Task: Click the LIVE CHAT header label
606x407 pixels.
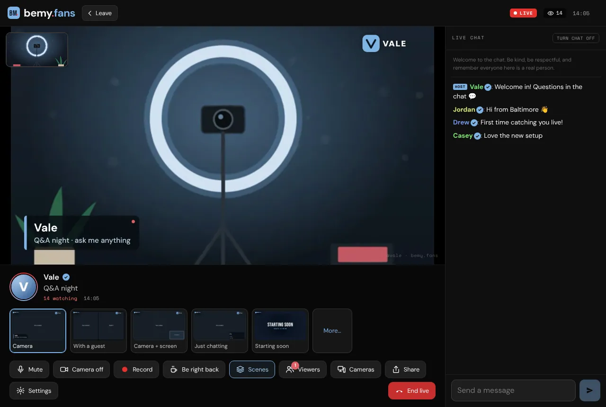Action: click(x=468, y=38)
